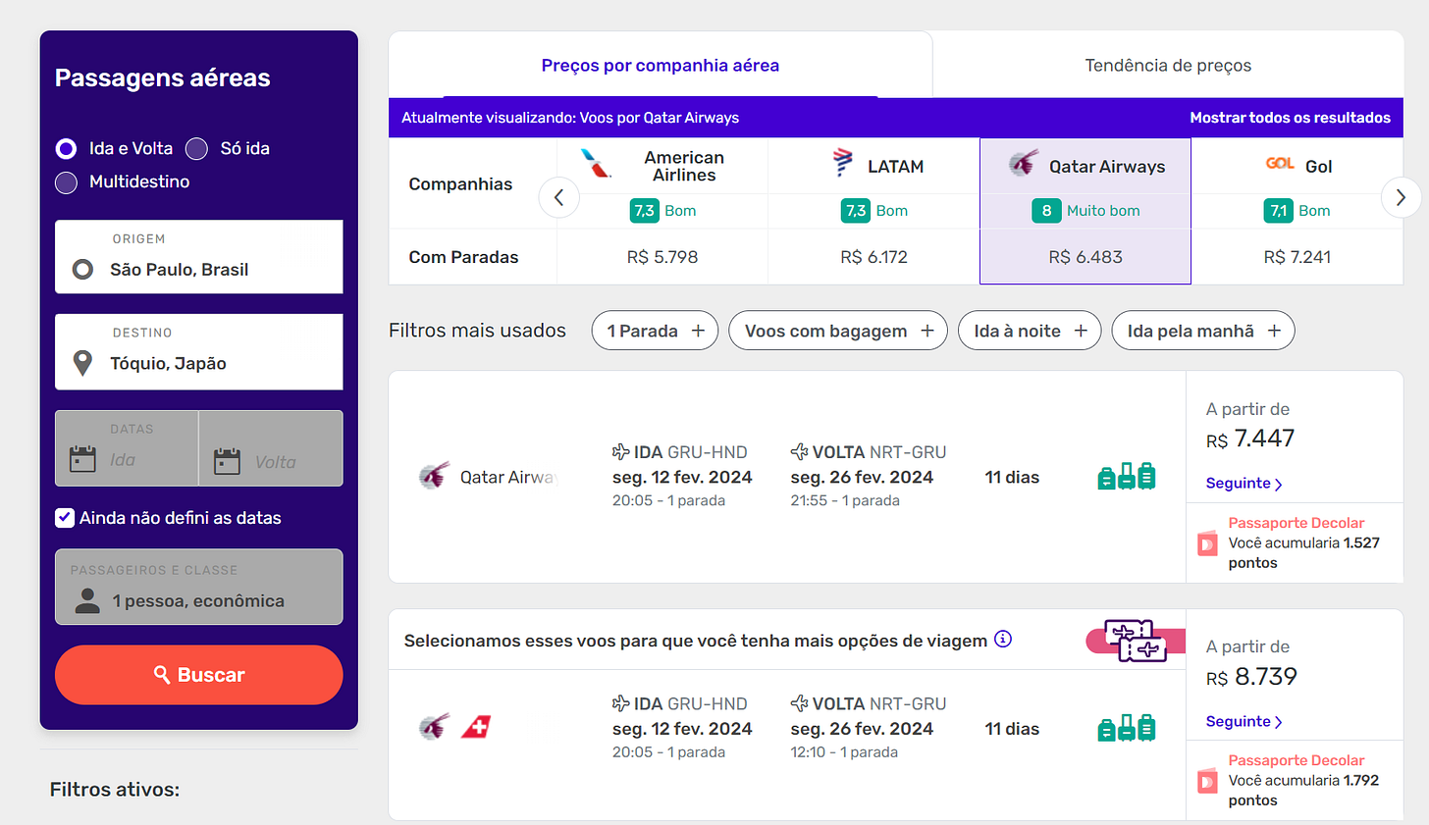Click baggage icons on R$ 7.447 flight
Screen dimensions: 1429x825
(x=1126, y=477)
